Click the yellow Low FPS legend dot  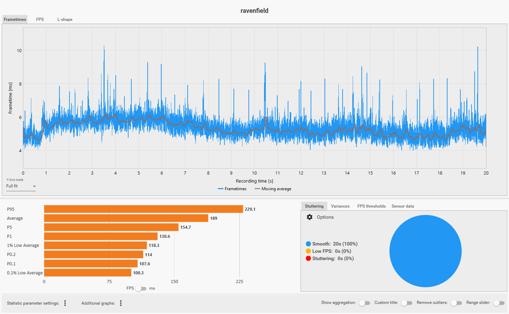click(x=308, y=251)
